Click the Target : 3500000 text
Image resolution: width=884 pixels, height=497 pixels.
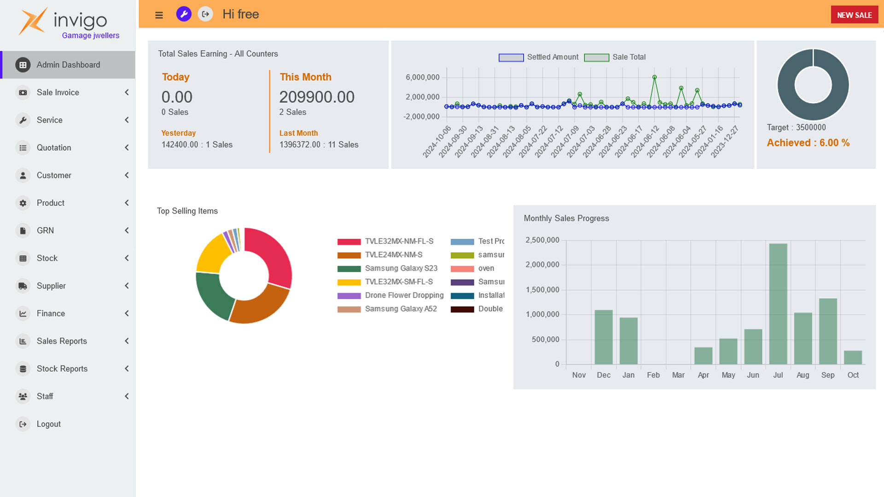796,127
